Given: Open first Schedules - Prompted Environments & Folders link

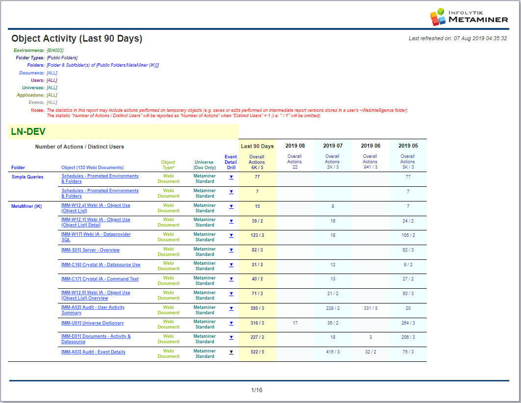Looking at the screenshot, I should point(100,178).
